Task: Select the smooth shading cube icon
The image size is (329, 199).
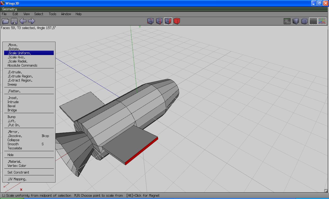Action: pos(305,21)
